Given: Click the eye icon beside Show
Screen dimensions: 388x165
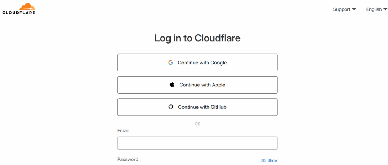Looking at the screenshot, I should (x=263, y=160).
